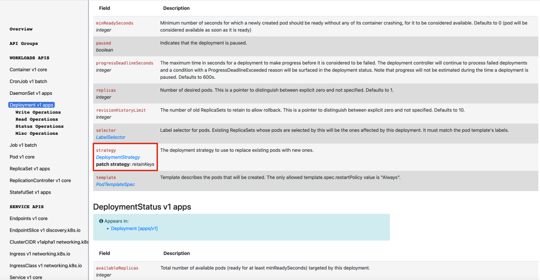Open Container v1 core page
The width and height of the screenshot is (540, 280).
pyautogui.click(x=28, y=70)
